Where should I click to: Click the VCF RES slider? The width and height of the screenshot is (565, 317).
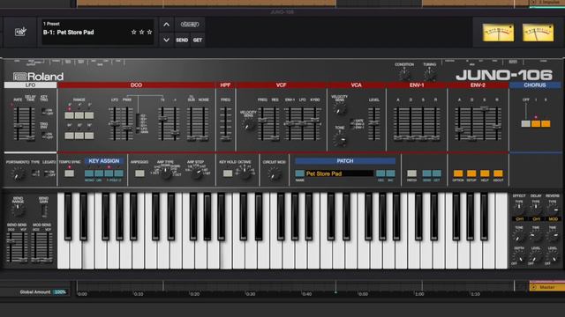[275, 123]
